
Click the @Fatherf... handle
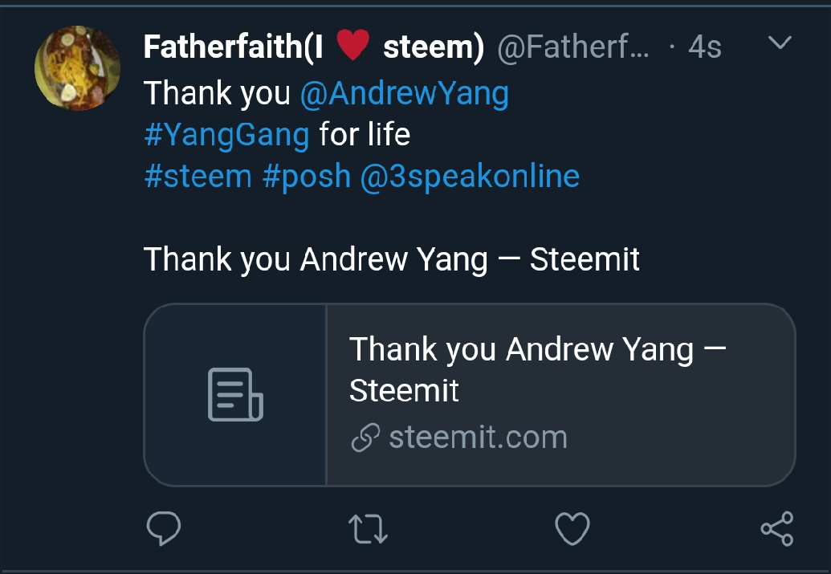click(x=573, y=47)
